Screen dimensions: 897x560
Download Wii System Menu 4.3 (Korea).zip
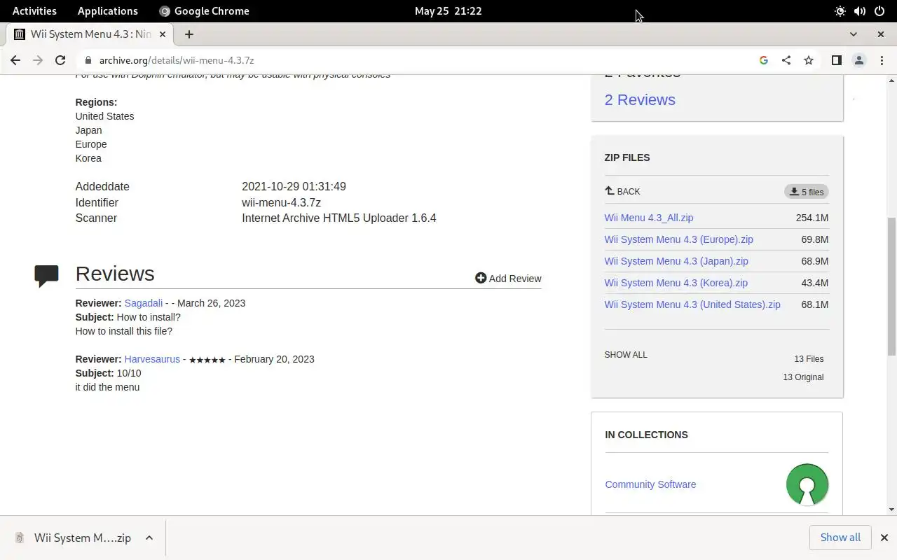pos(676,283)
